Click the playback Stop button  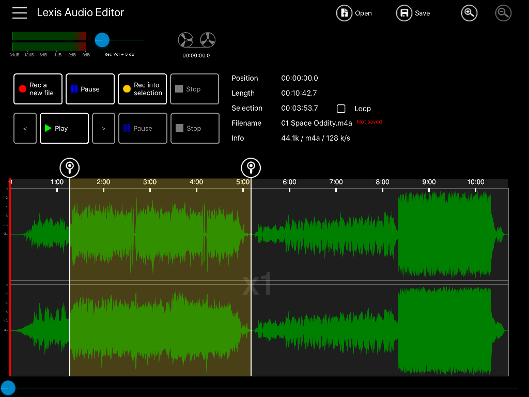point(195,128)
